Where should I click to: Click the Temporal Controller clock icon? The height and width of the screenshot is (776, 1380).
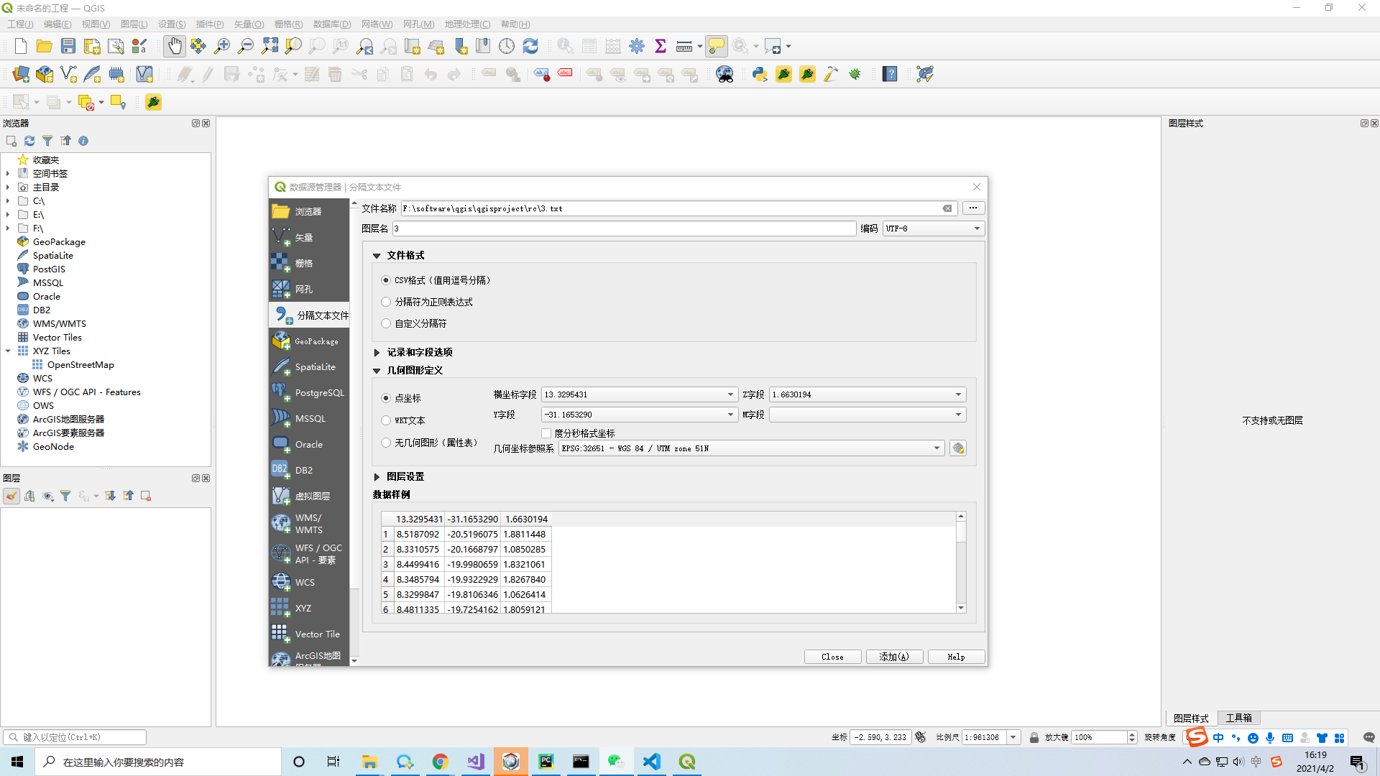(507, 47)
